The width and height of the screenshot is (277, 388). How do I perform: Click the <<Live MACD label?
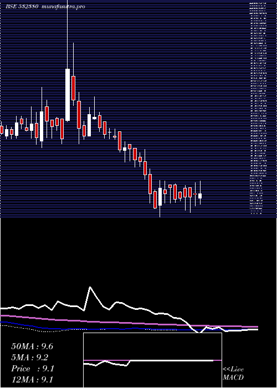point(233,374)
